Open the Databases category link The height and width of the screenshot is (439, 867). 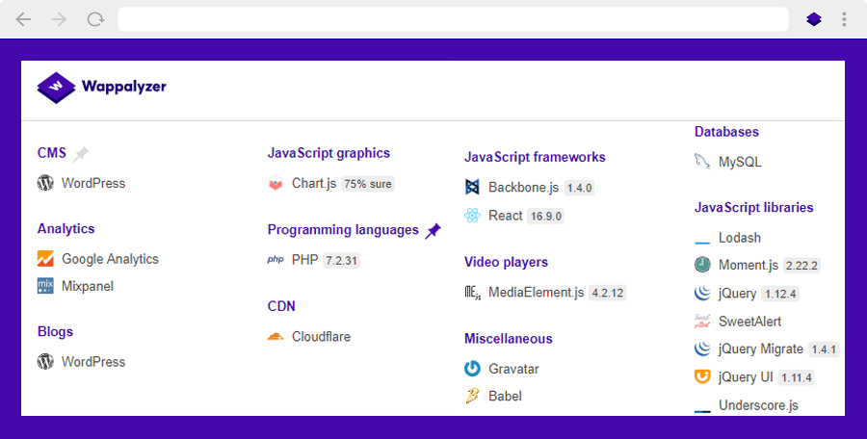726,132
